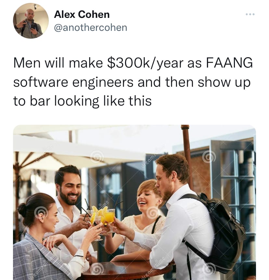Click the spiral watermark under the umbrella canopy

pos(97,157)
